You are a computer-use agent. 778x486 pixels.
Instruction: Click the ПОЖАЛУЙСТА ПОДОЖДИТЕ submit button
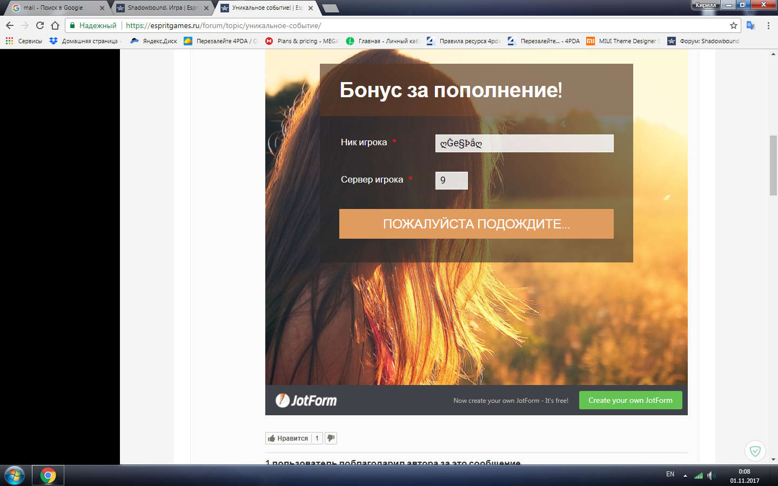(477, 224)
